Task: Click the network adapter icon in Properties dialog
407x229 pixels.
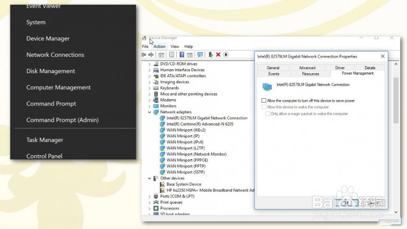Action: (x=267, y=87)
